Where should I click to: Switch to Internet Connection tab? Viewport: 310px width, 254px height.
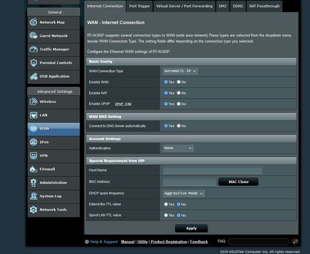[x=105, y=6]
